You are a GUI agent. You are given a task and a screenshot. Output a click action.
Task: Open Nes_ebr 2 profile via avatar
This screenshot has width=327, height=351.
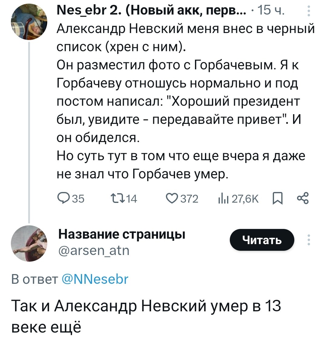click(29, 21)
